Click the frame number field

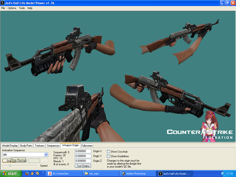coord(34,161)
